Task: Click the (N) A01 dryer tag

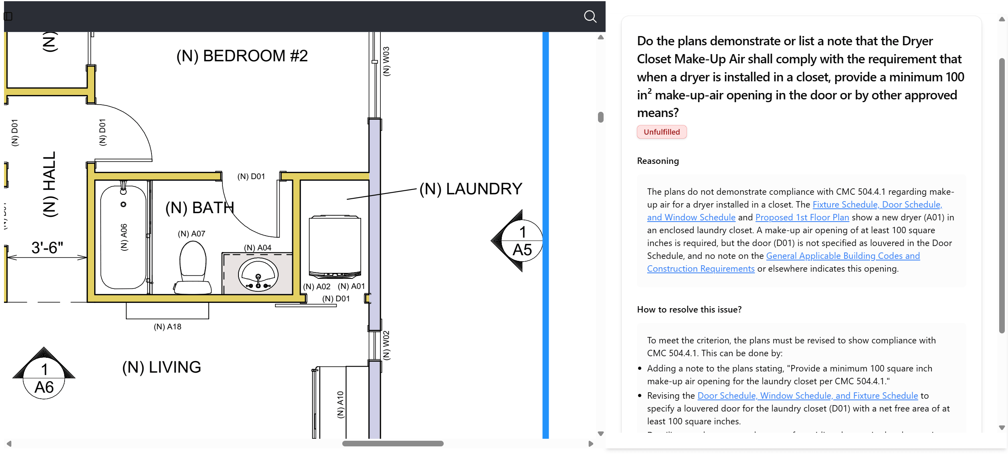Action: (x=351, y=286)
